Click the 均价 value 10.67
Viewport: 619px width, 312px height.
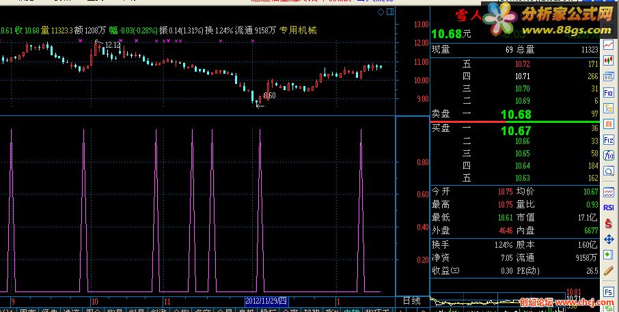(x=591, y=192)
